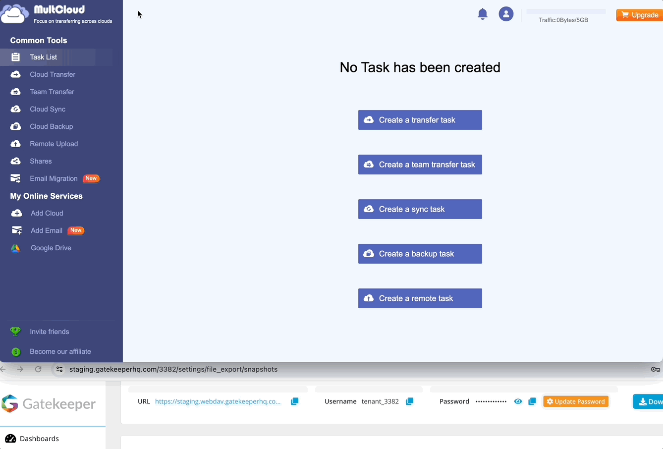Reload the page in browser toolbar
Screen dimensions: 663x449
(x=38, y=369)
